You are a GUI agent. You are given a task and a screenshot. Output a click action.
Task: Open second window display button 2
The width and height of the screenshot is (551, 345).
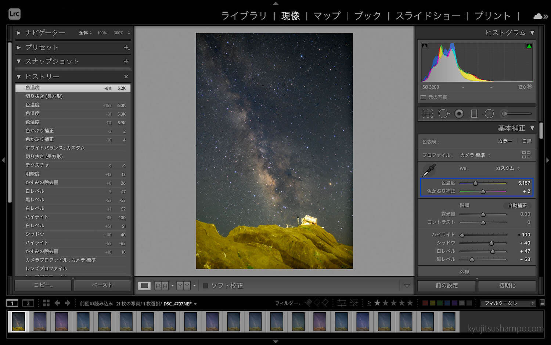pyautogui.click(x=28, y=303)
